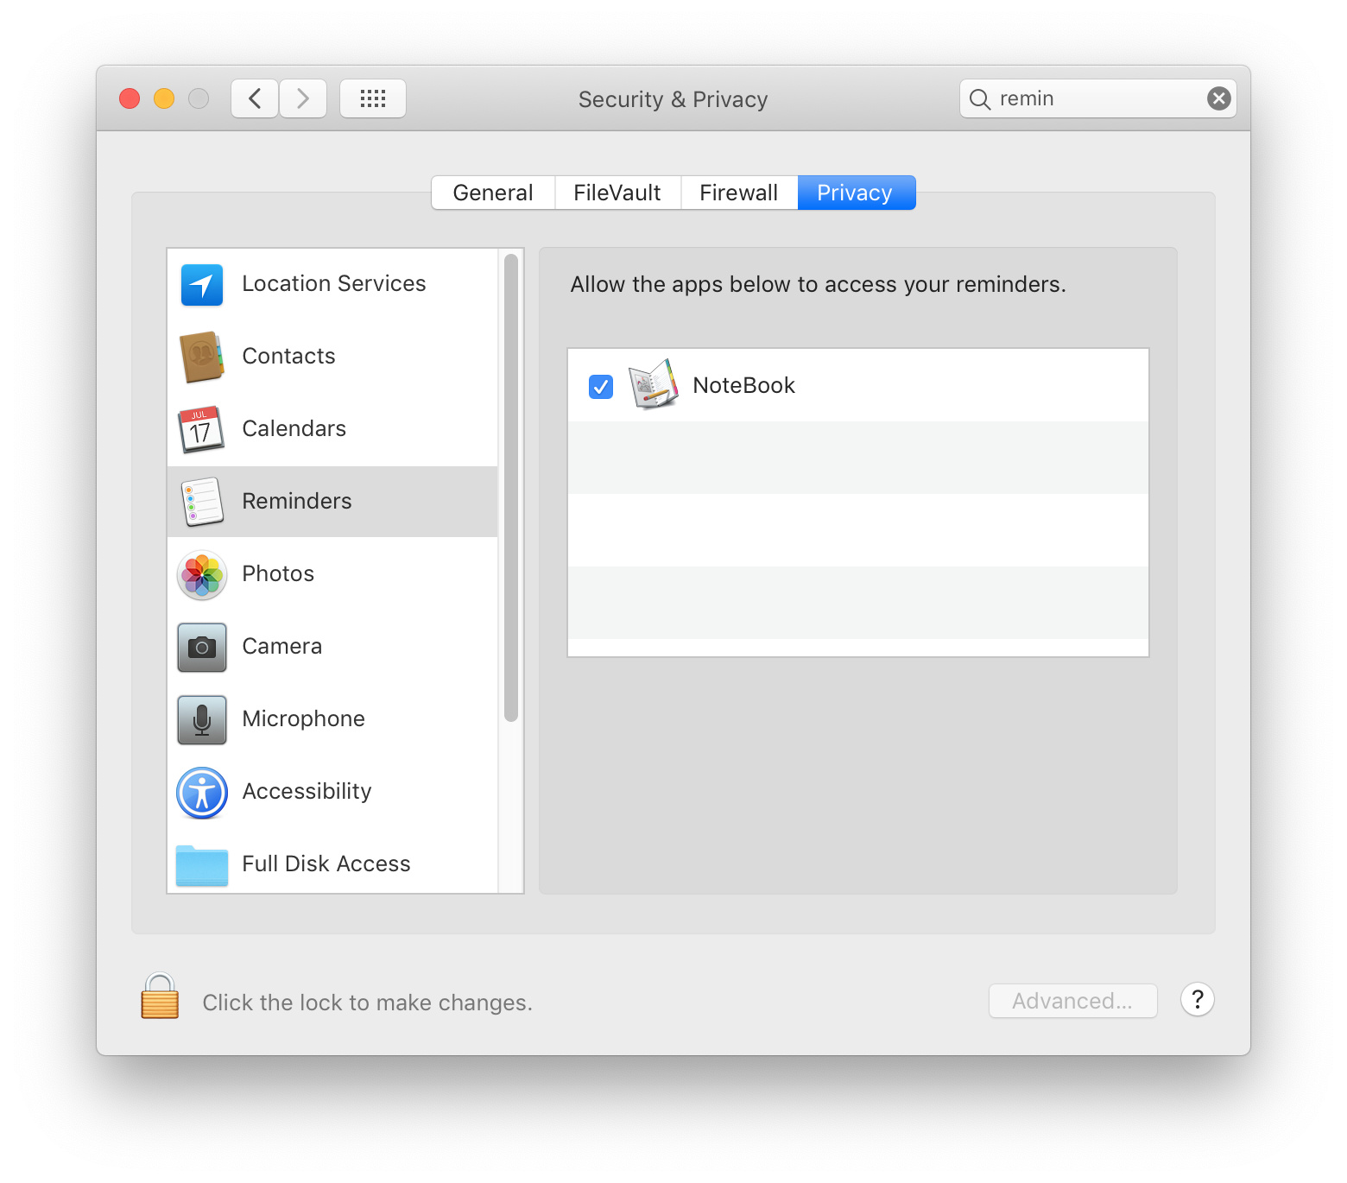Click the NoteBook app icon
Image resolution: width=1347 pixels, height=1183 pixels.
[x=654, y=384]
